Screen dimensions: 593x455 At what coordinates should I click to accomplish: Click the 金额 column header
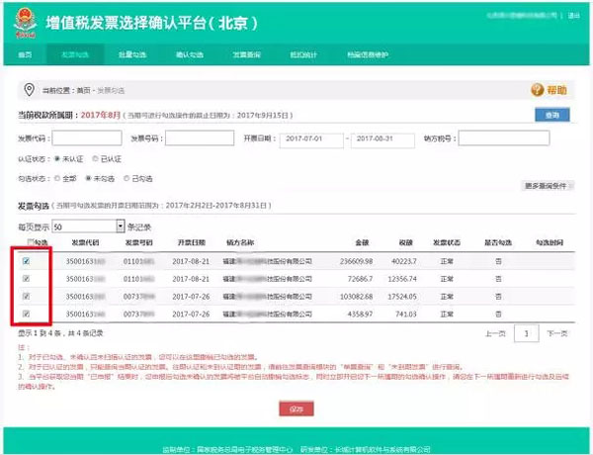[x=363, y=242]
